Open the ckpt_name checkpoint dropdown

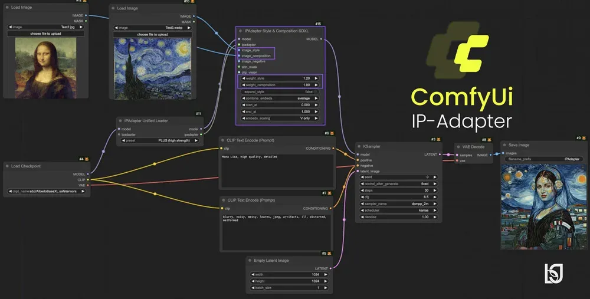click(47, 191)
